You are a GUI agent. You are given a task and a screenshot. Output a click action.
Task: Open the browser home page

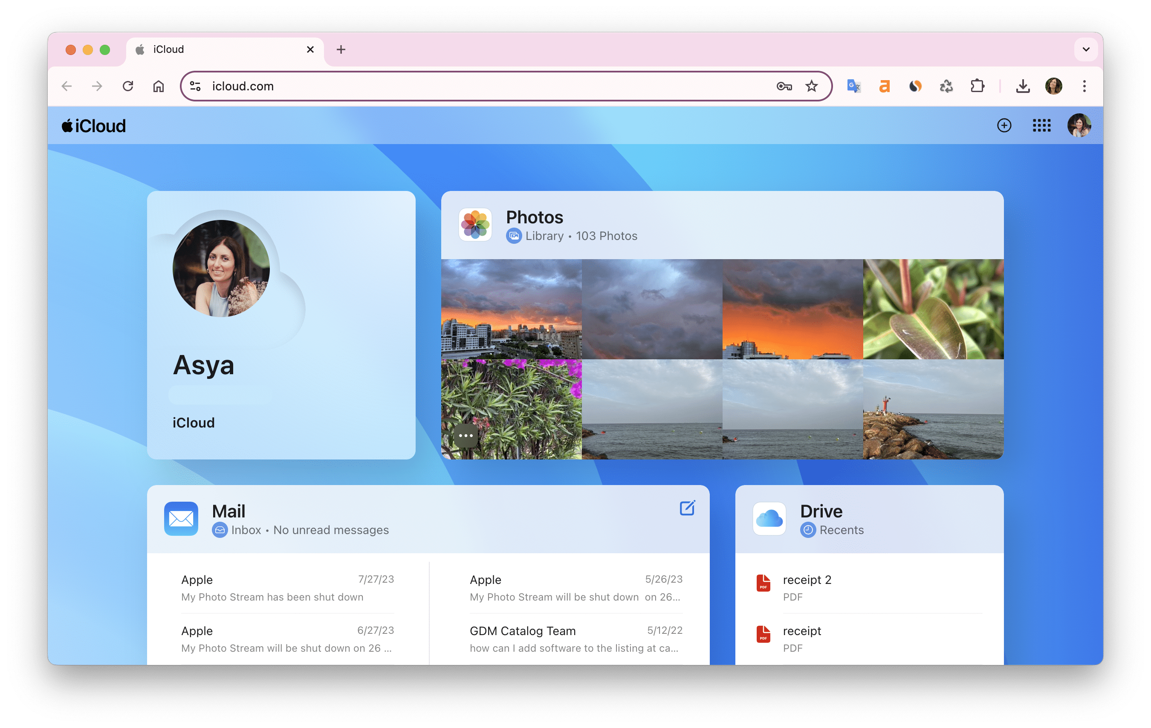click(158, 86)
